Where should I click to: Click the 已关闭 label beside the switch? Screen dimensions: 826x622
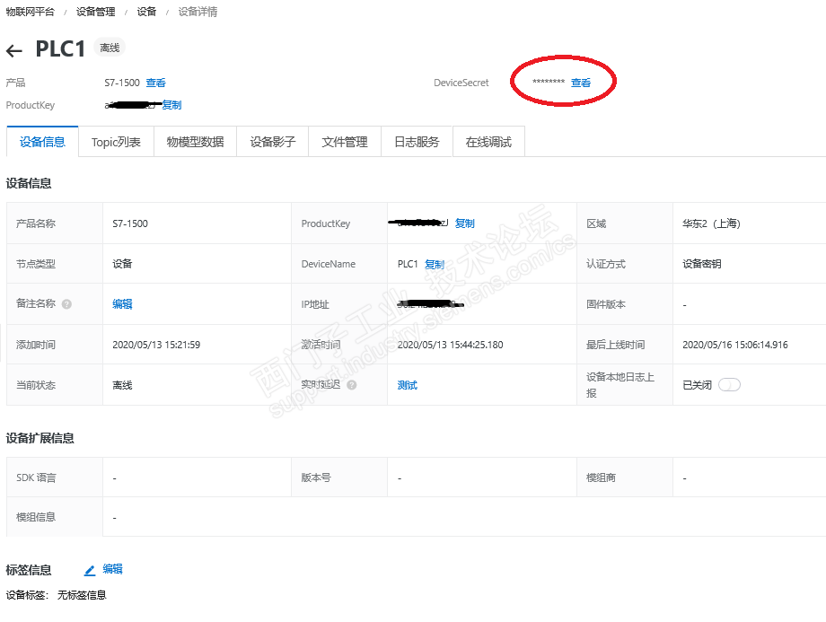click(x=697, y=385)
